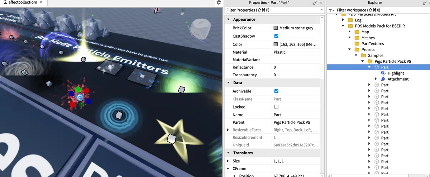
Task: Click the Explorer filter funnel icon
Action: 331,10
